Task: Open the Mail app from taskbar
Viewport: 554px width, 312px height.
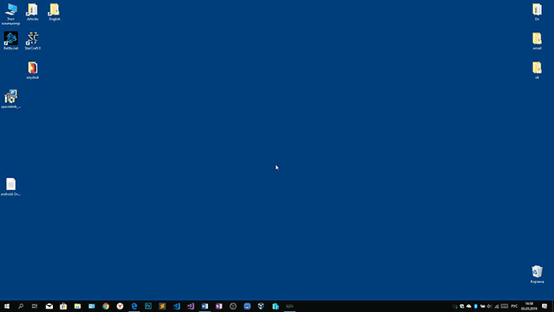Action: [49, 306]
